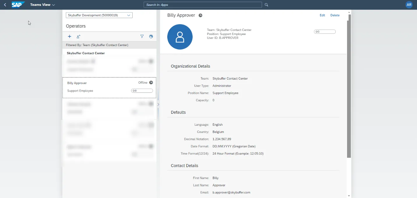The image size is (417, 198).
Task: Edit the Billy Approver profile
Action: (x=322, y=15)
